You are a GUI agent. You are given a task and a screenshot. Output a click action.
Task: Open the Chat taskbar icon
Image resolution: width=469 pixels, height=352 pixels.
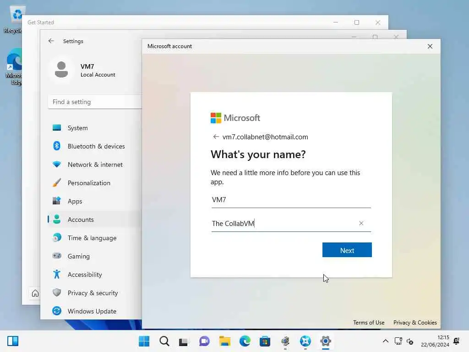click(x=204, y=341)
